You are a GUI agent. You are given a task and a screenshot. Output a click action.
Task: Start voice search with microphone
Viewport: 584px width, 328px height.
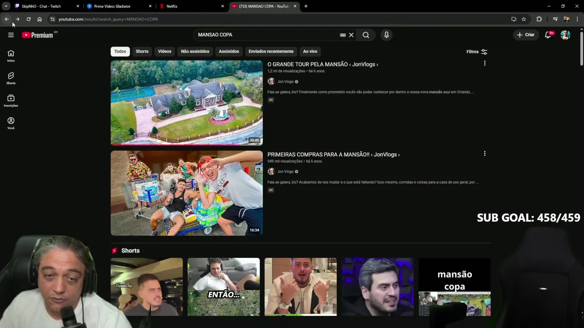click(386, 35)
